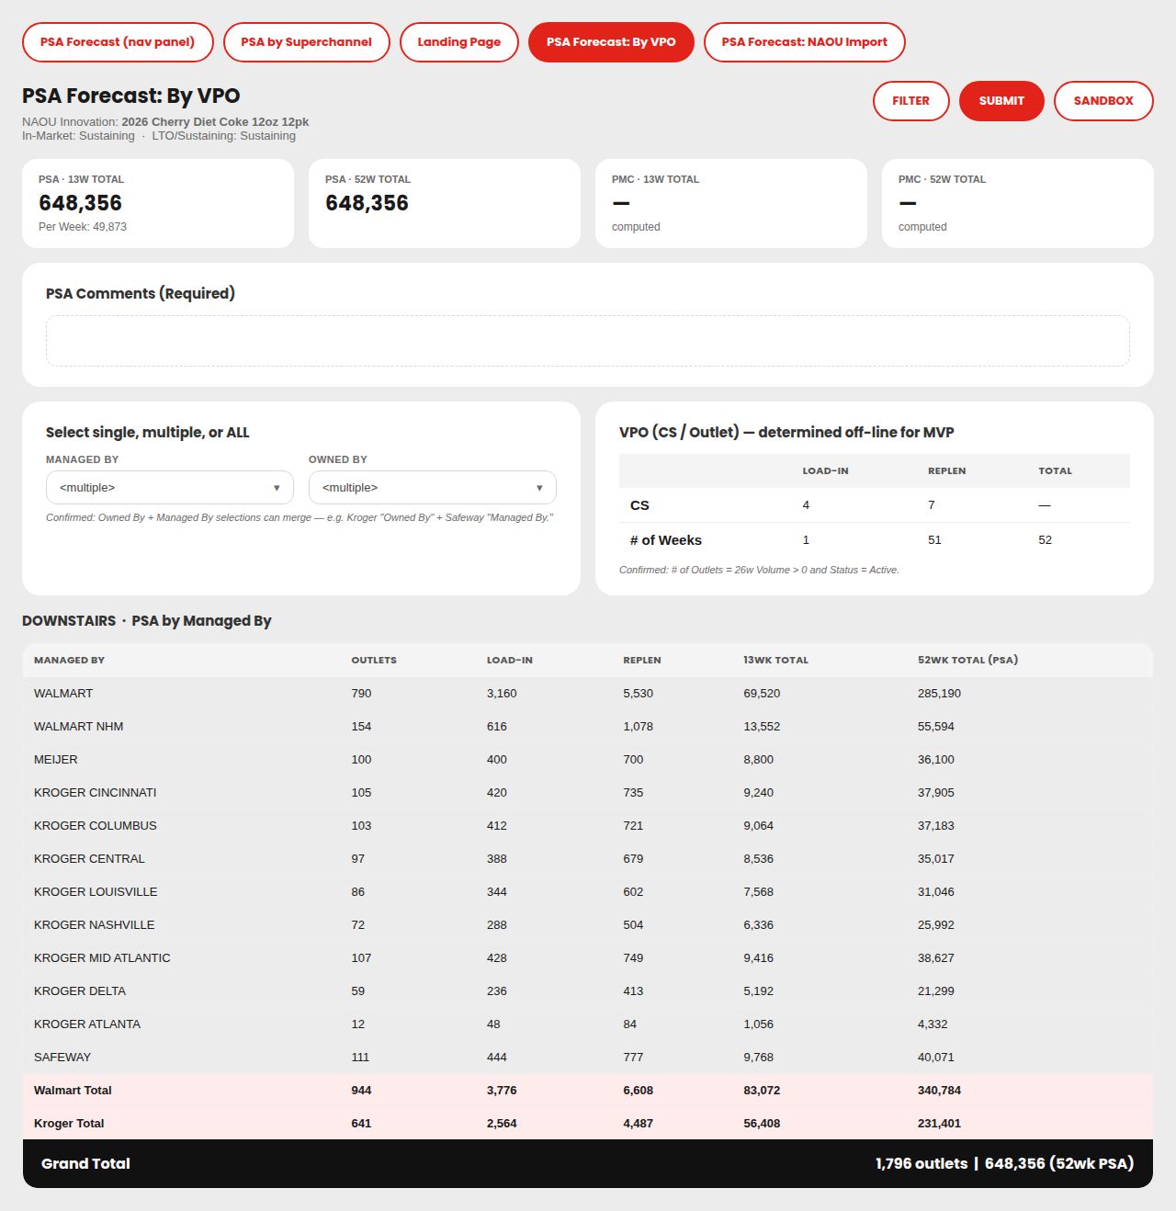The image size is (1176, 1211).
Task: Select the WALMART row name
Action: 63,694
